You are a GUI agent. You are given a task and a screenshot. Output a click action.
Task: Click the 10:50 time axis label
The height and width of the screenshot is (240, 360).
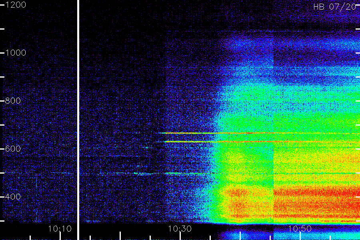pos(300,229)
